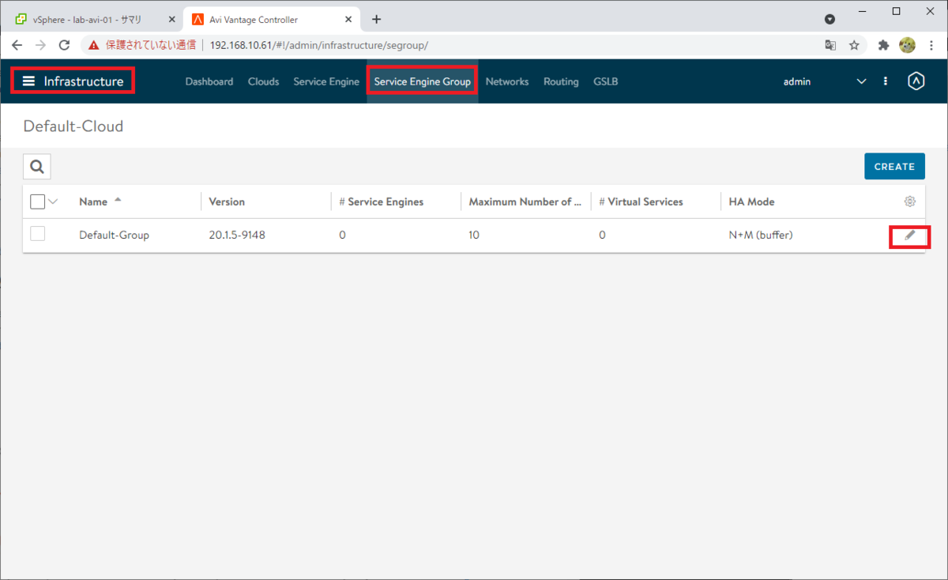The image size is (948, 580).
Task: Open the Dashboard tab
Action: (x=209, y=81)
